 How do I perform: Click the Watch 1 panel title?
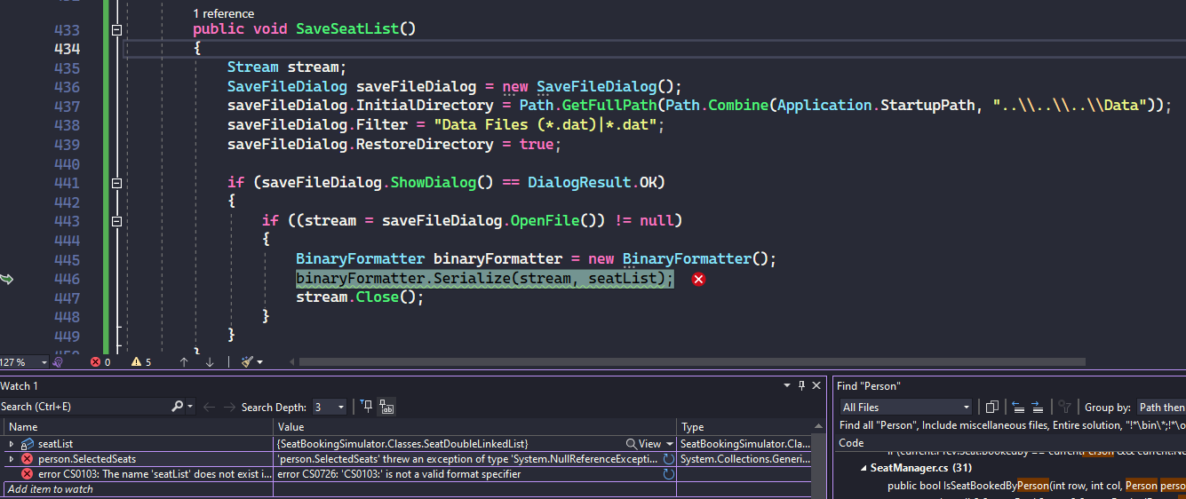(x=20, y=385)
